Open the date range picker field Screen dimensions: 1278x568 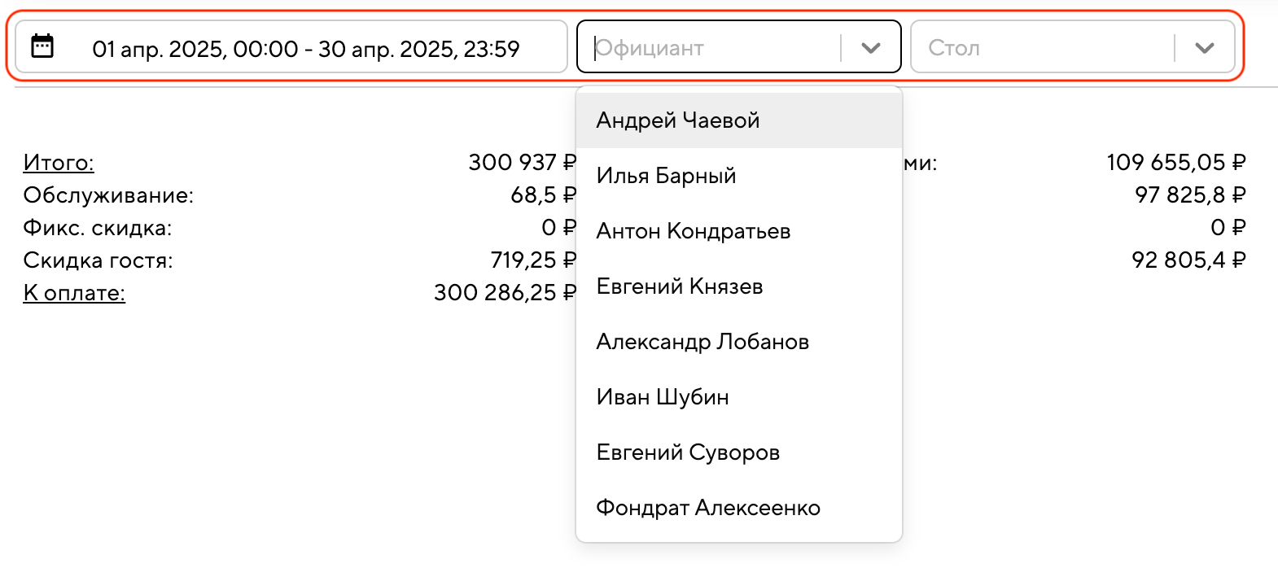tap(305, 49)
